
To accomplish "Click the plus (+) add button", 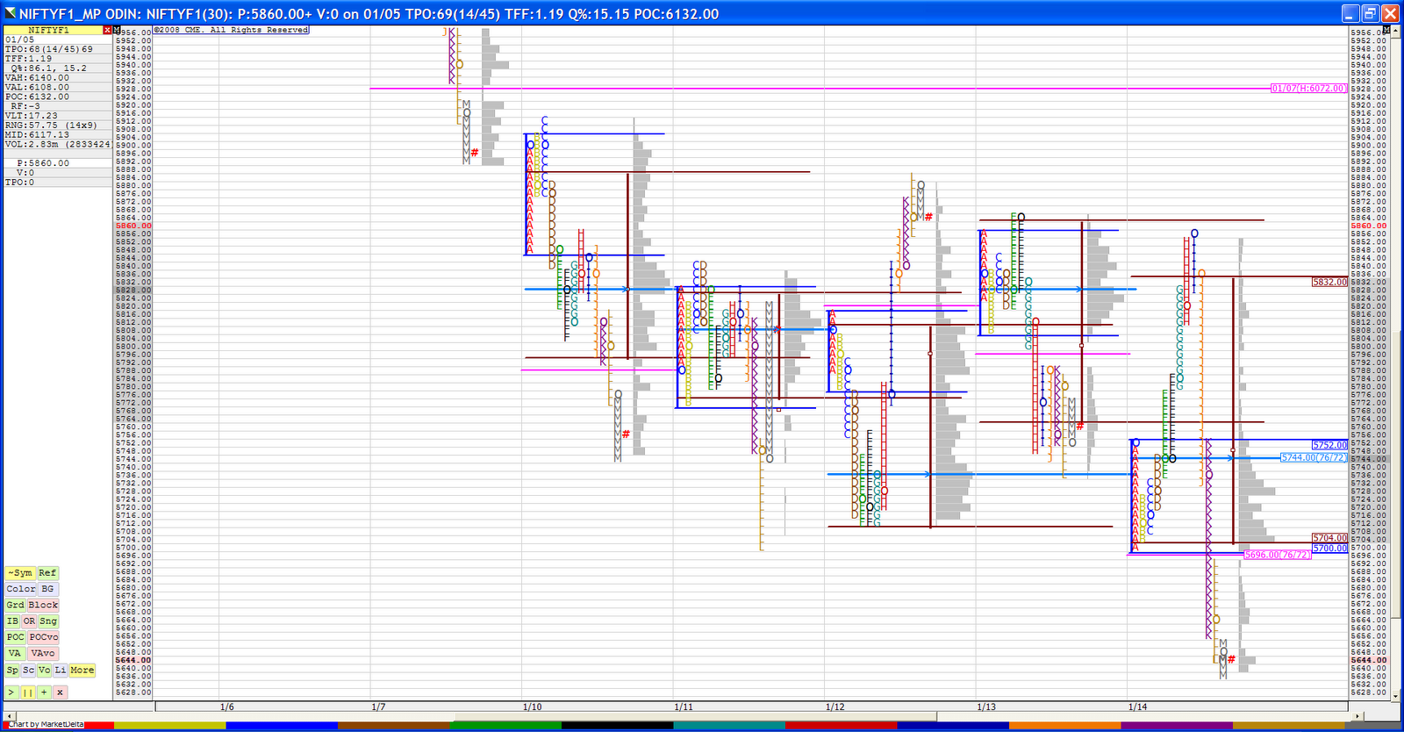I will [x=44, y=693].
